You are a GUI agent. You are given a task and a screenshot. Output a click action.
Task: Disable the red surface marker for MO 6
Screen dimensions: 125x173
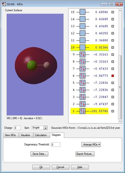point(113,76)
